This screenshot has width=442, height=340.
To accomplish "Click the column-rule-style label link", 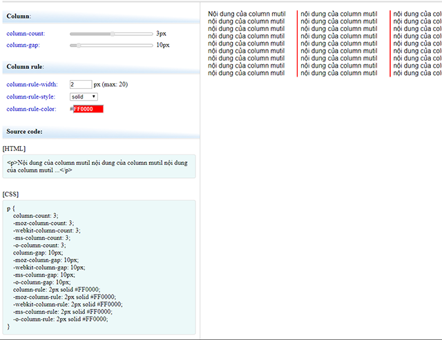I will 31,97.
